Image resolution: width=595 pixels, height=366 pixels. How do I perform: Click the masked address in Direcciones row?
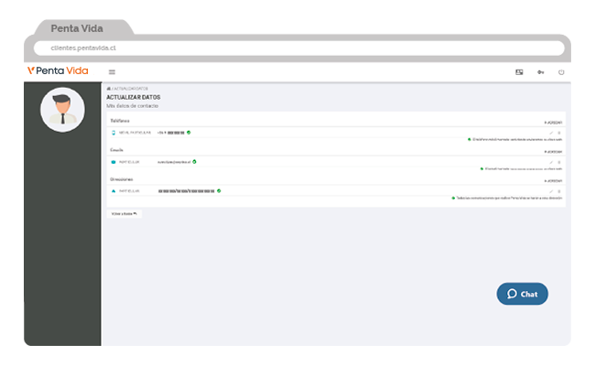(x=187, y=191)
